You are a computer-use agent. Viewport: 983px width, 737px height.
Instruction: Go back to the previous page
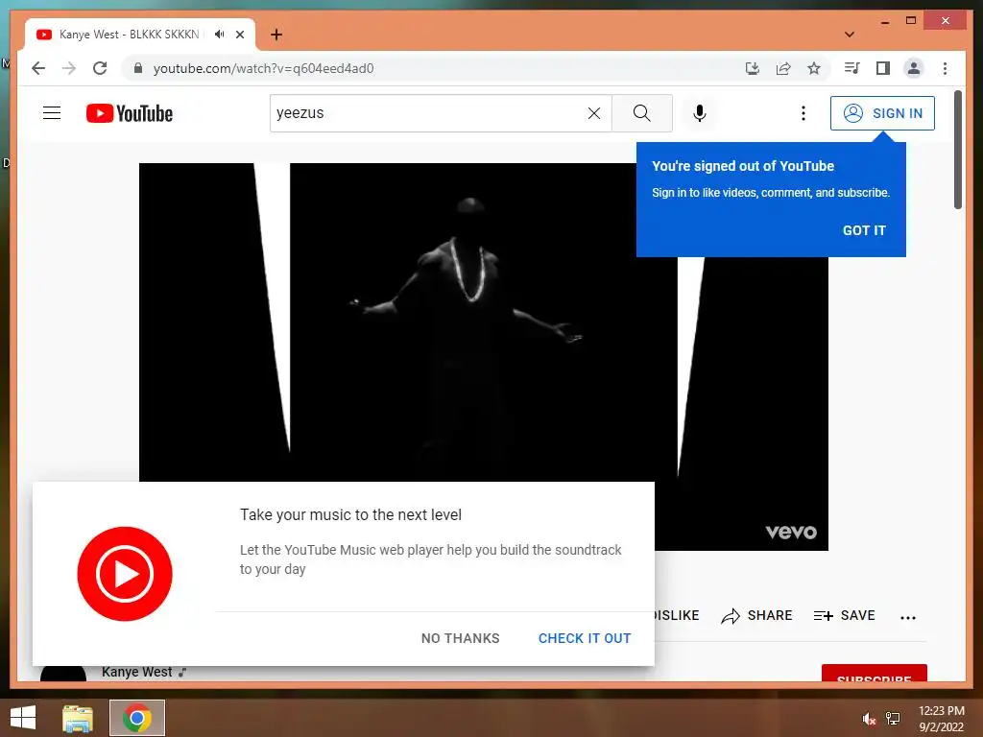(x=38, y=68)
